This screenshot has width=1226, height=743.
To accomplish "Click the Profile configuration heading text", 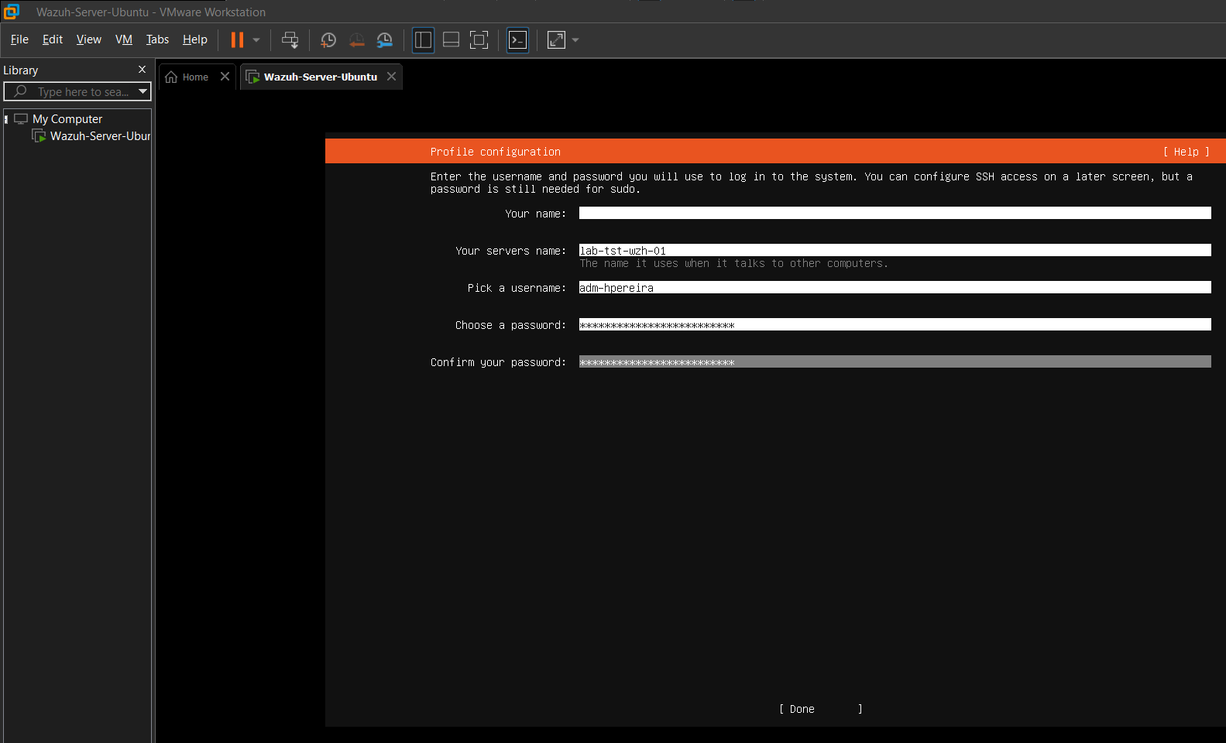I will pos(496,152).
